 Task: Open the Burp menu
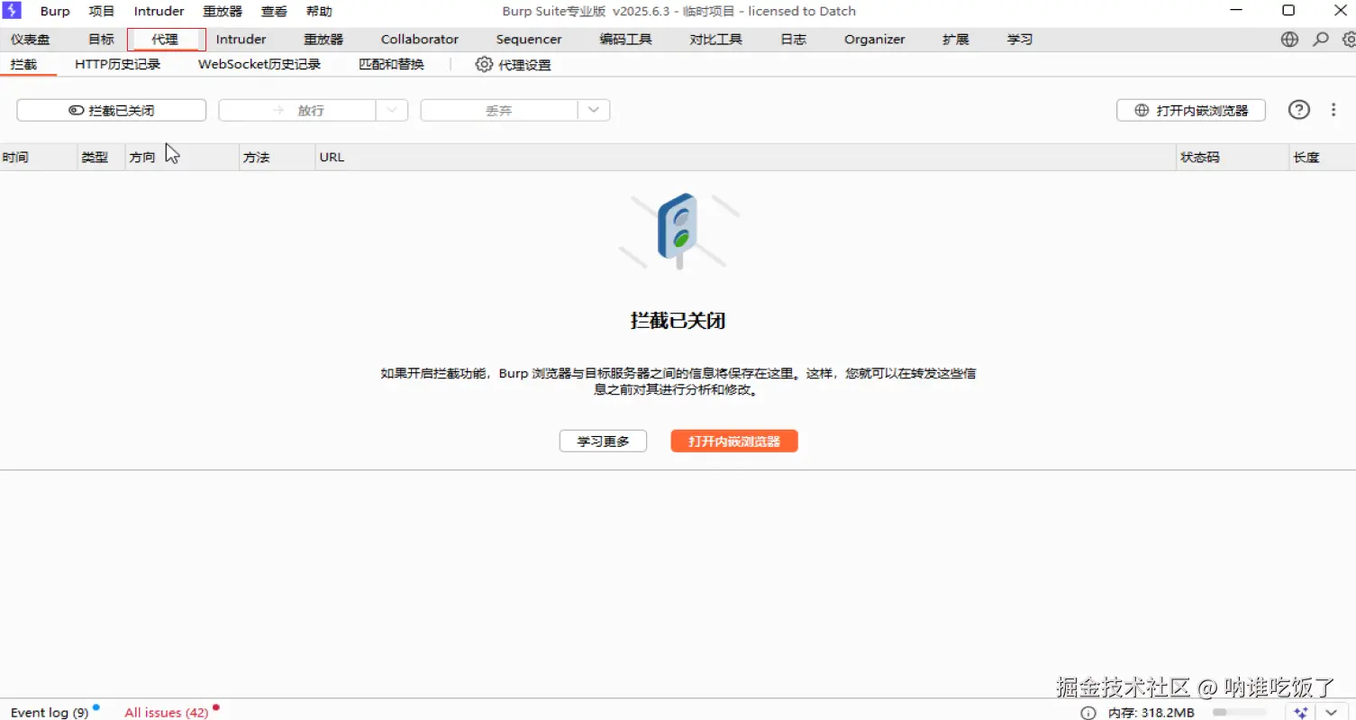point(55,12)
